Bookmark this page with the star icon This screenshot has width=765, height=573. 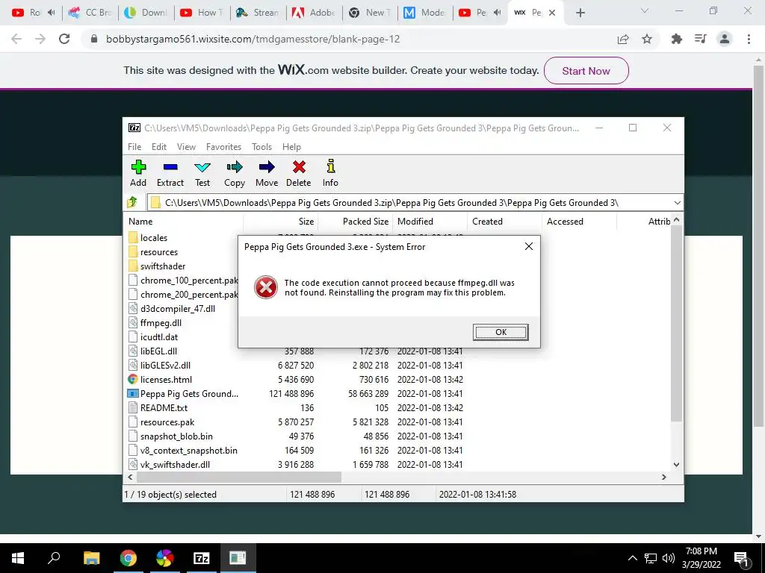[647, 39]
